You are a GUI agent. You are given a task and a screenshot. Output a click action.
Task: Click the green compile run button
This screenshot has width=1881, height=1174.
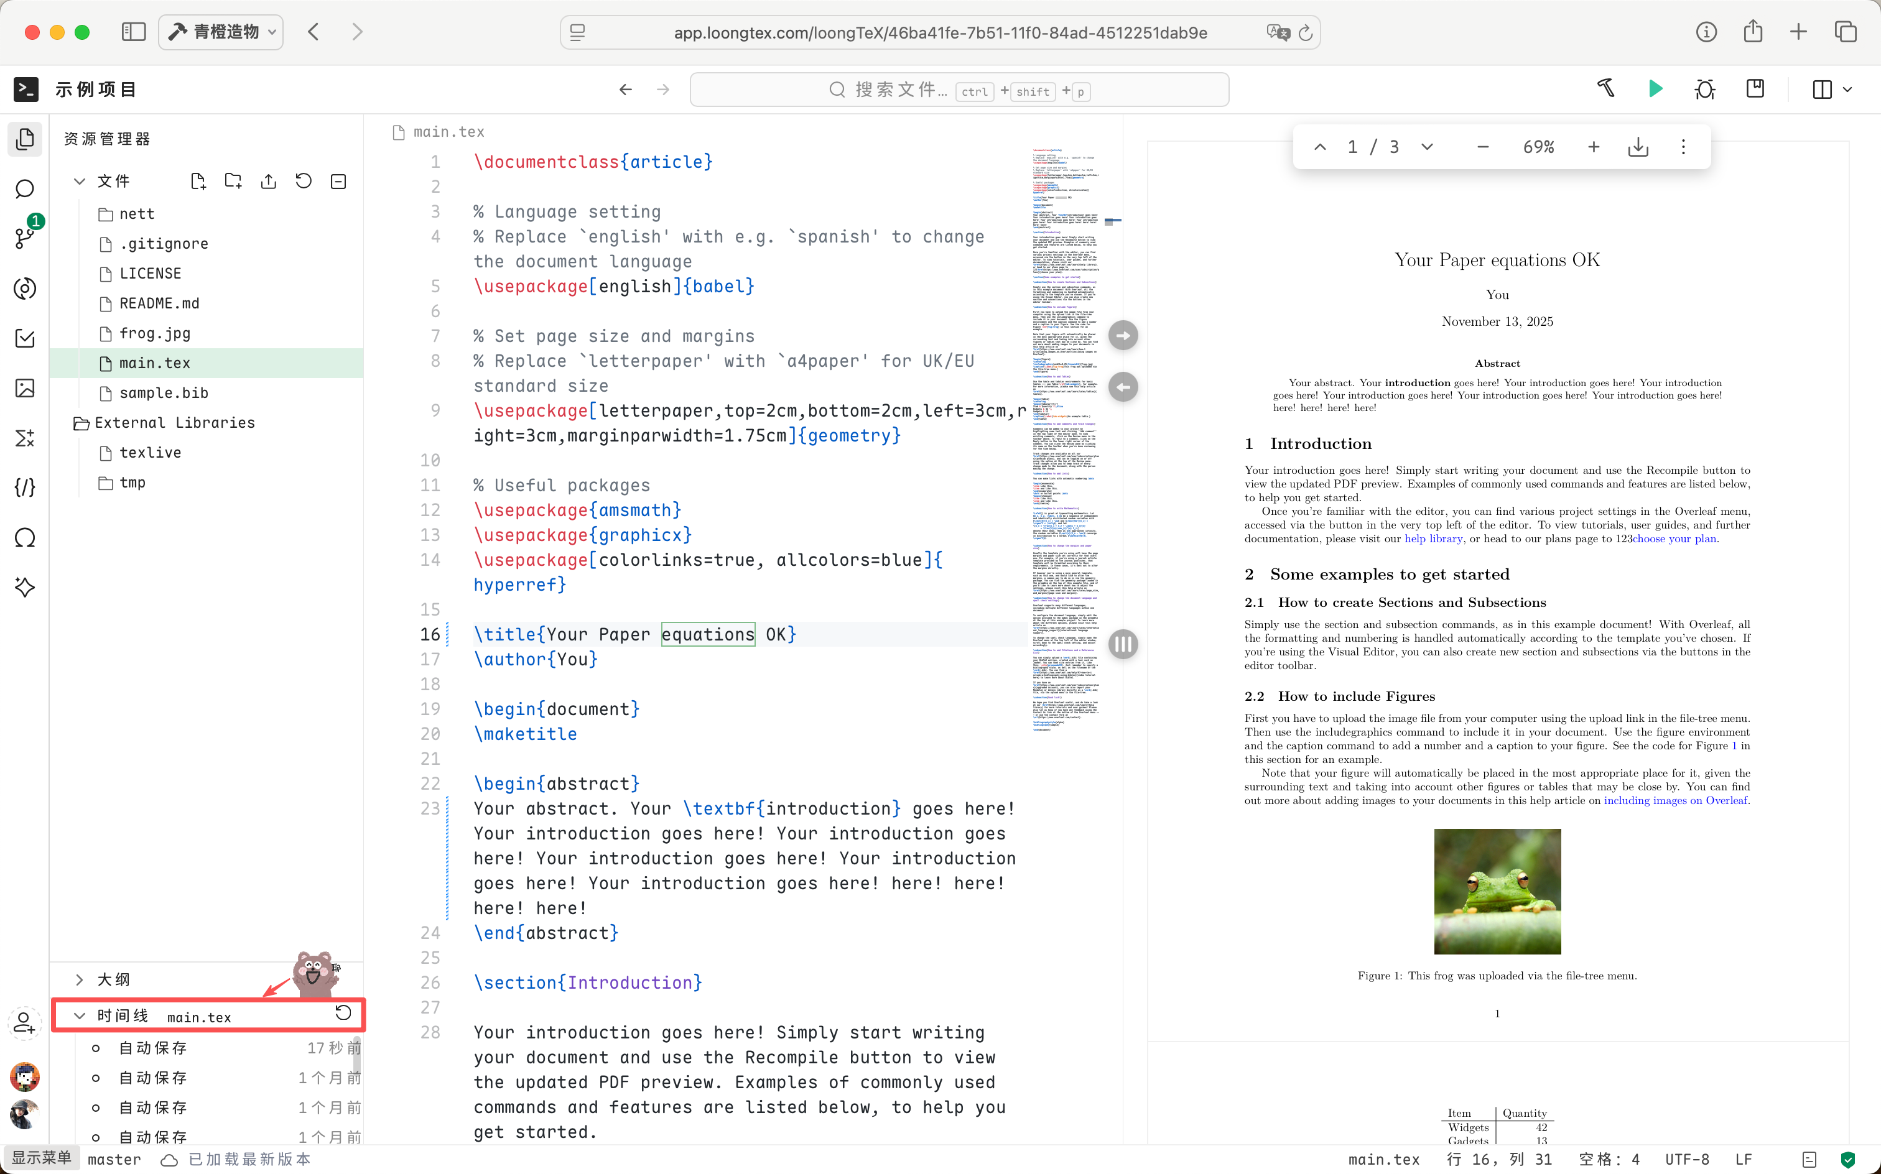click(1655, 90)
